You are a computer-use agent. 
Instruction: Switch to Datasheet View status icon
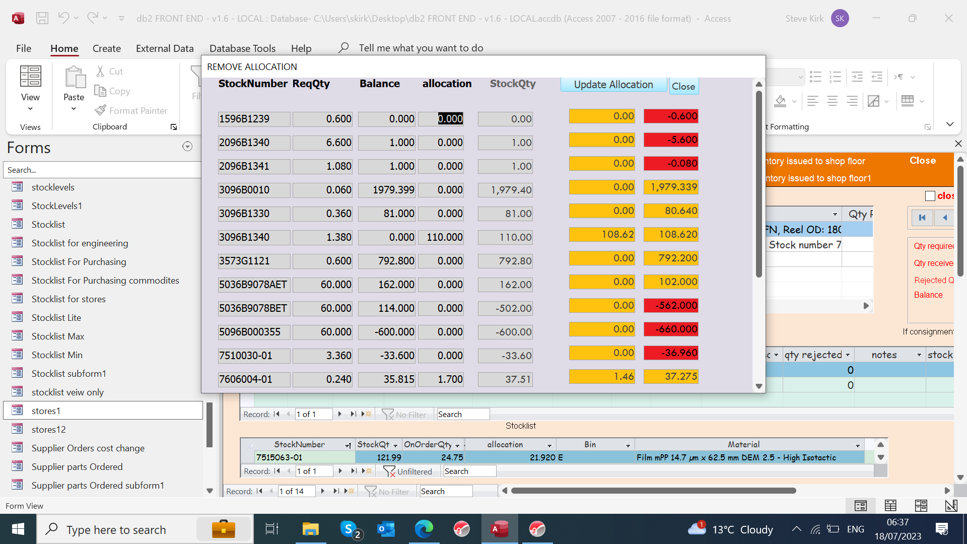tap(890, 505)
